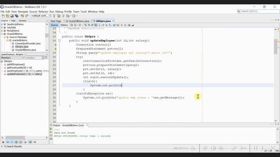
Task: Click the Open Project toolbar icon
Action: pos(12,16)
